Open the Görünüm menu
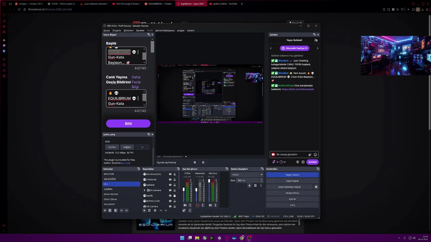 click(x=128, y=31)
